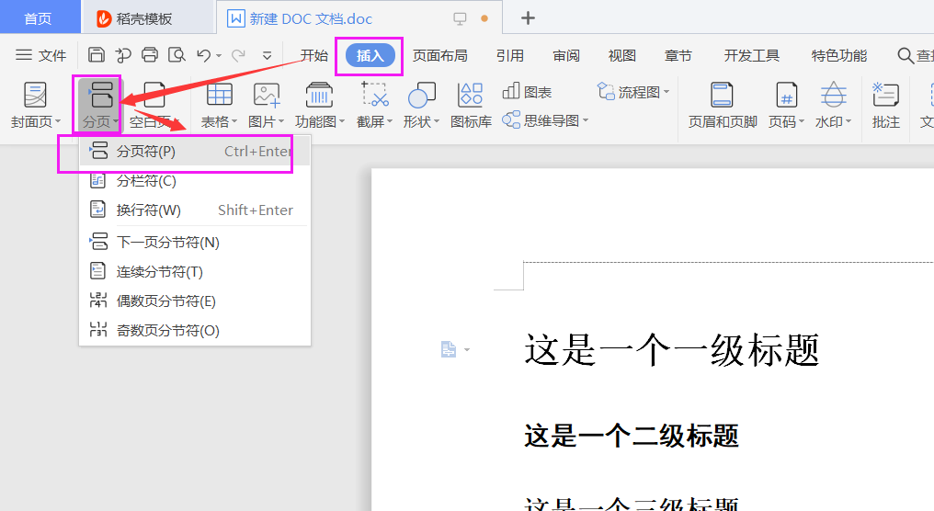Click the redo arrow icon
The width and height of the screenshot is (934, 511).
239,55
